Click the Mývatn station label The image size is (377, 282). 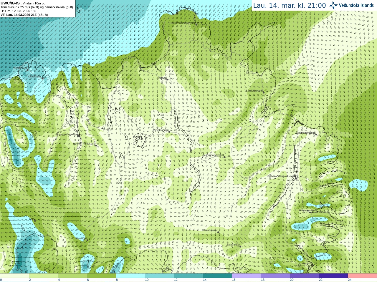[138, 137]
